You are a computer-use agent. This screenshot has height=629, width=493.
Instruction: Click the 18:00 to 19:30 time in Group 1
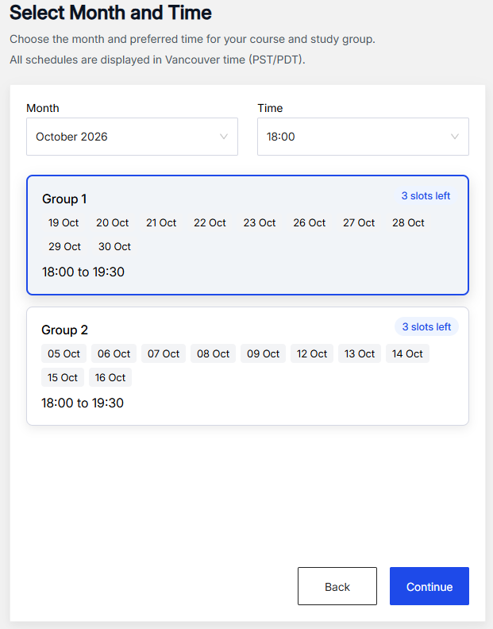[83, 272]
